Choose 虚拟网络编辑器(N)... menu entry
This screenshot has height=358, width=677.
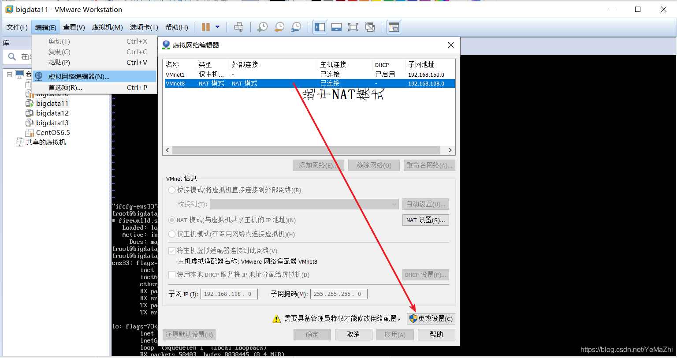(x=94, y=76)
